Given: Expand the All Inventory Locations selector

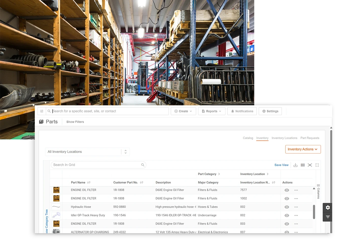Looking at the screenshot, I should [125, 152].
